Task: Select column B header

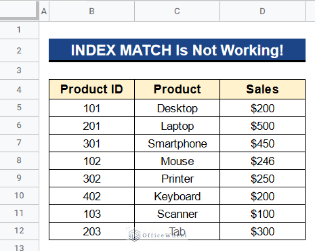Action: pos(92,11)
